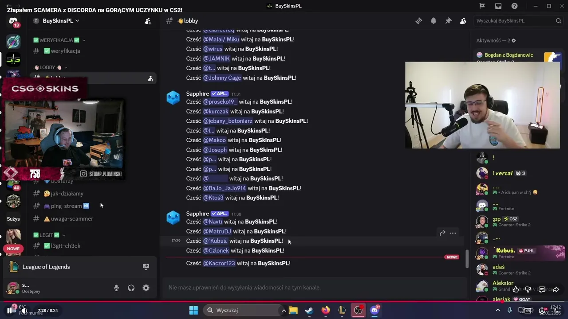
Task: Click forward arrow on Kubuś message
Action: tap(442, 233)
